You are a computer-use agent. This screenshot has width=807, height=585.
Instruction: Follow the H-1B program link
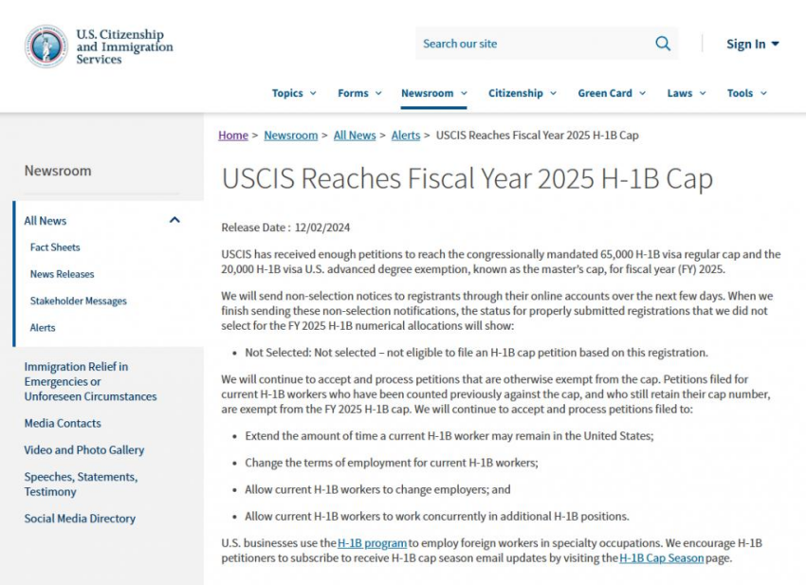pyautogui.click(x=372, y=543)
